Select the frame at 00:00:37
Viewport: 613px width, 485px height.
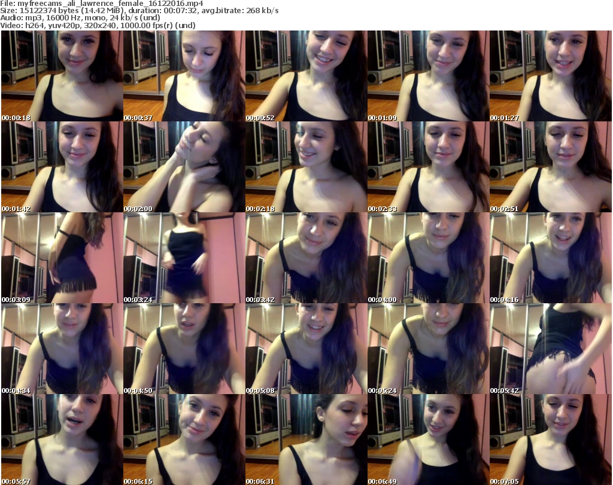(184, 76)
